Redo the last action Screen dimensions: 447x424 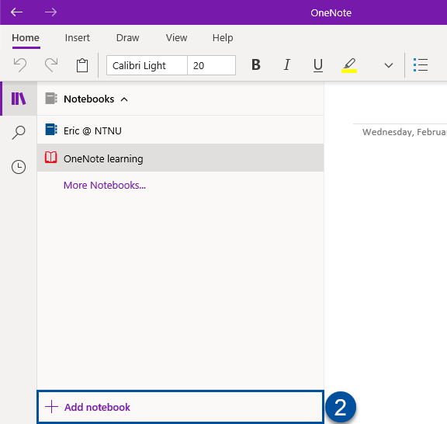(51, 65)
